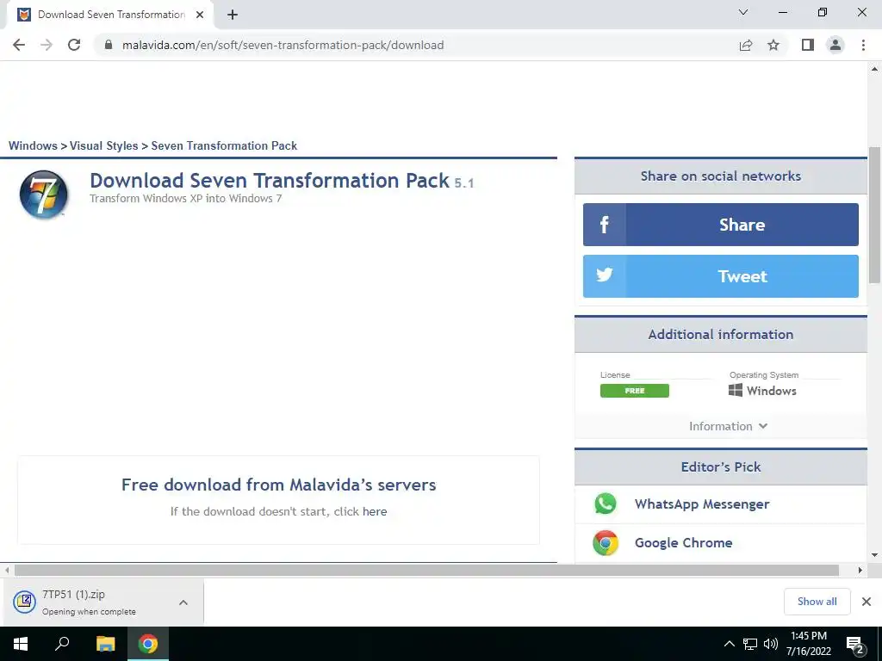Image resolution: width=882 pixels, height=661 pixels.
Task: Open volume control tray icon
Action: click(771, 644)
